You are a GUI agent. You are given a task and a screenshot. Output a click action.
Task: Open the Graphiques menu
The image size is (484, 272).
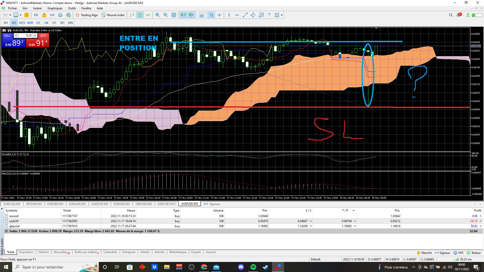click(x=55, y=8)
